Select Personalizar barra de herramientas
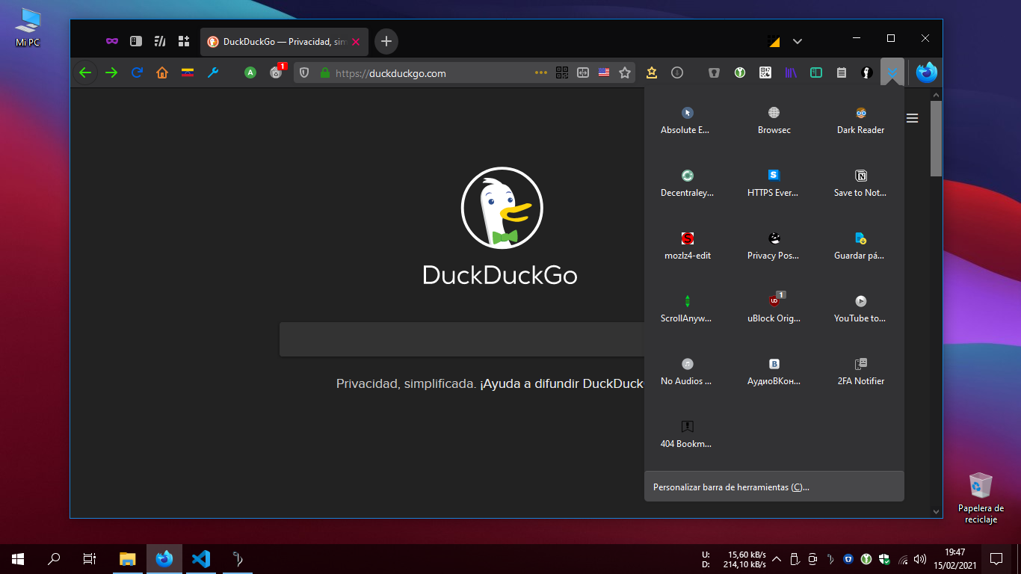 [x=774, y=487]
